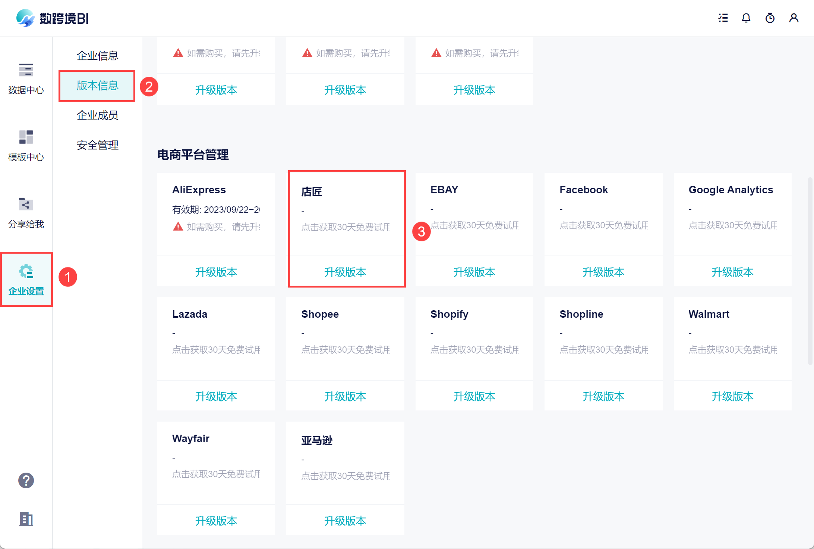
Task: Click 30-day free trial on 亚马逊 card
Action: [345, 476]
